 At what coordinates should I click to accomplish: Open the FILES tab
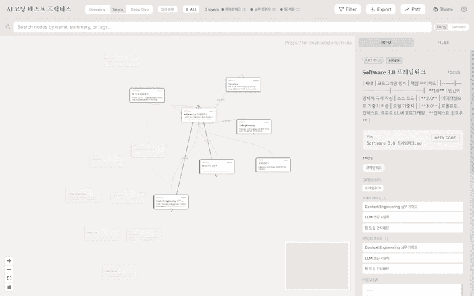coord(443,43)
